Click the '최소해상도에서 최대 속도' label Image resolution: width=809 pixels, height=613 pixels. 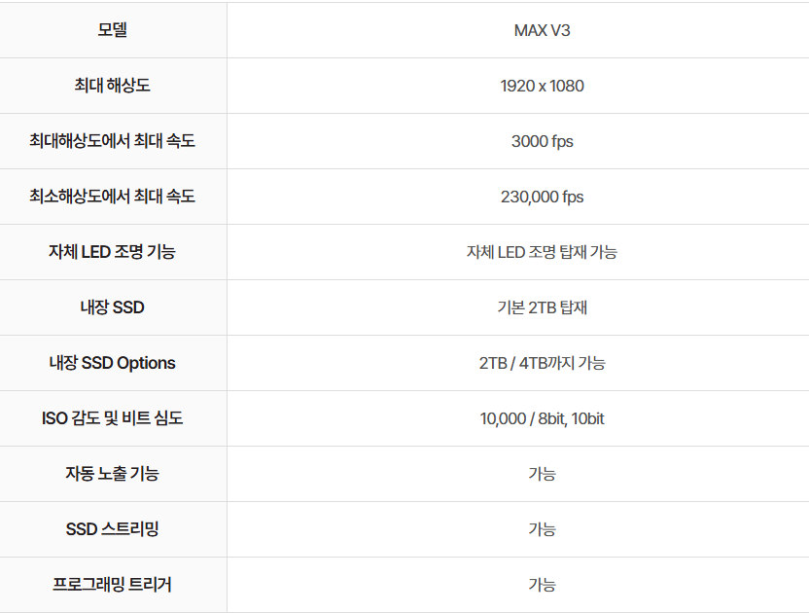point(113,197)
